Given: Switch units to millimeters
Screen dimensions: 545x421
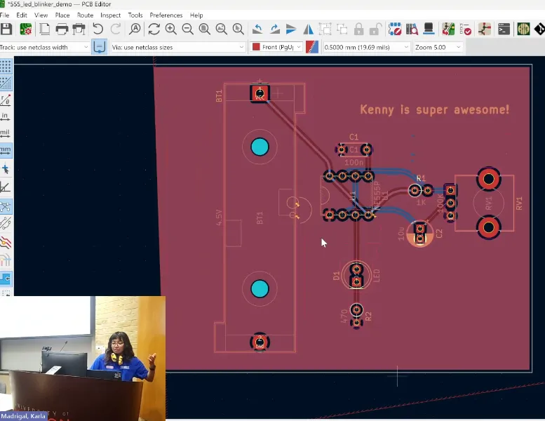Looking at the screenshot, I should coord(6,150).
